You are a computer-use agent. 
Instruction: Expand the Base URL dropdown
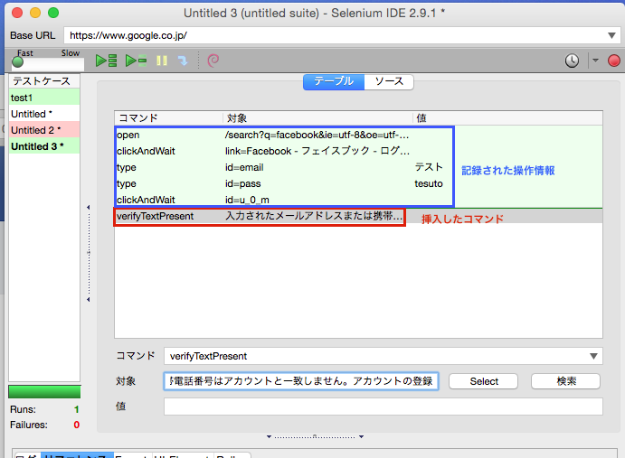click(612, 35)
